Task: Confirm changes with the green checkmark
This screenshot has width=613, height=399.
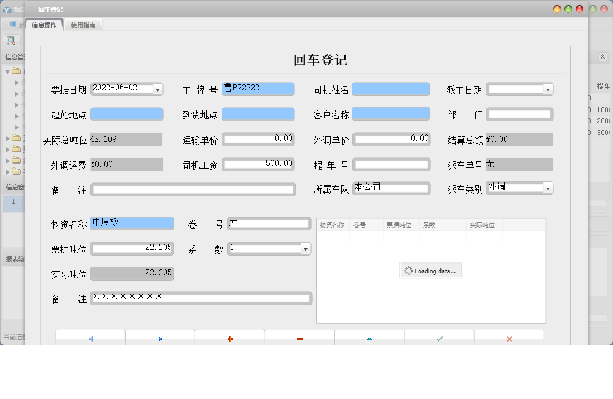Action: 439,339
